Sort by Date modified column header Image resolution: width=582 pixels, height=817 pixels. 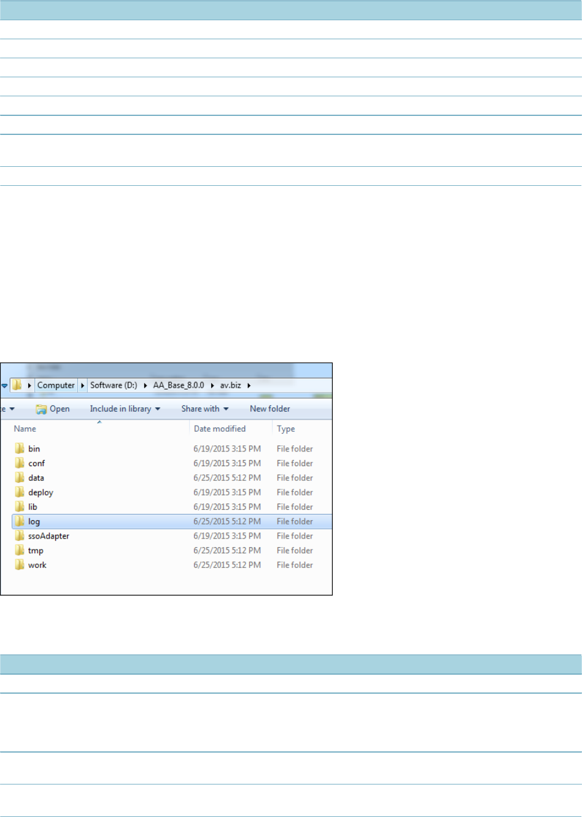[220, 429]
